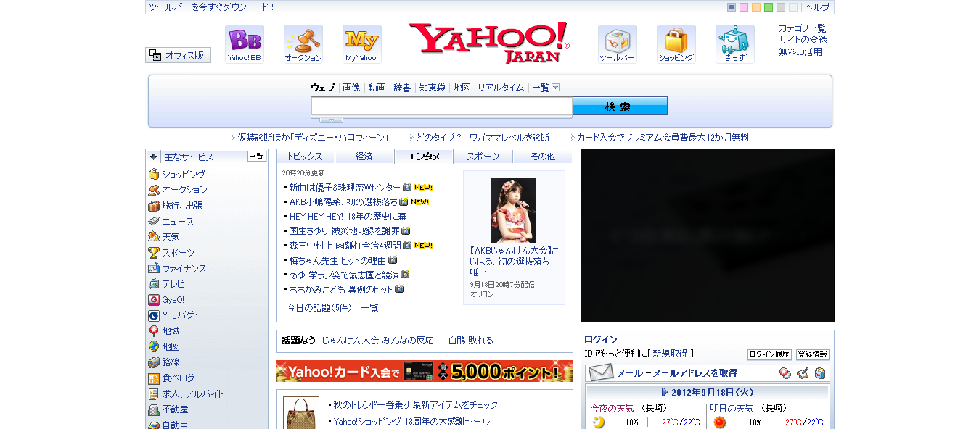Viewport: 979px width, 429px height.
Task: Click the テレビ TV icon
Action: click(154, 284)
